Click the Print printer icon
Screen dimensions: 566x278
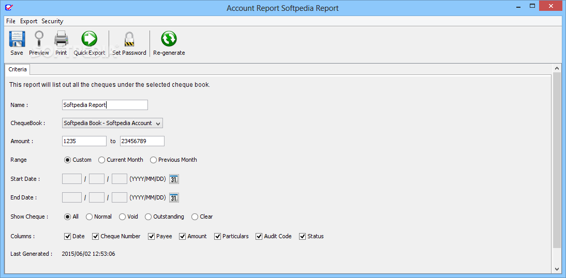[x=61, y=39]
